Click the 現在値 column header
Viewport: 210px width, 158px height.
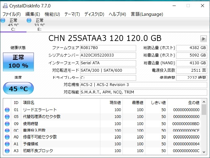[111, 103]
